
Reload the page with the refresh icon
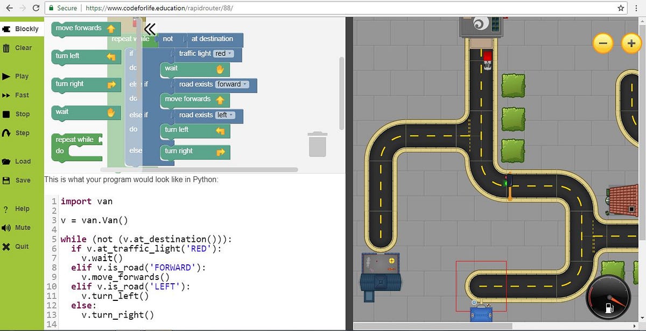[36, 8]
